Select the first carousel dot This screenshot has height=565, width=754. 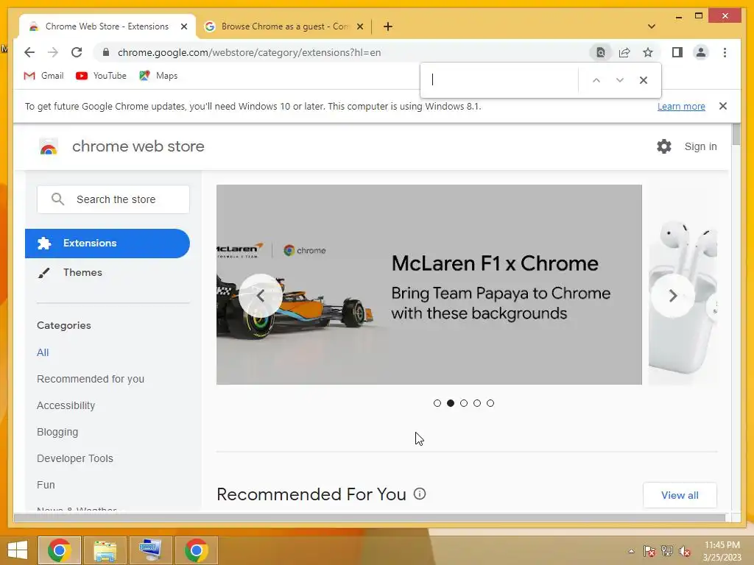[x=437, y=403]
